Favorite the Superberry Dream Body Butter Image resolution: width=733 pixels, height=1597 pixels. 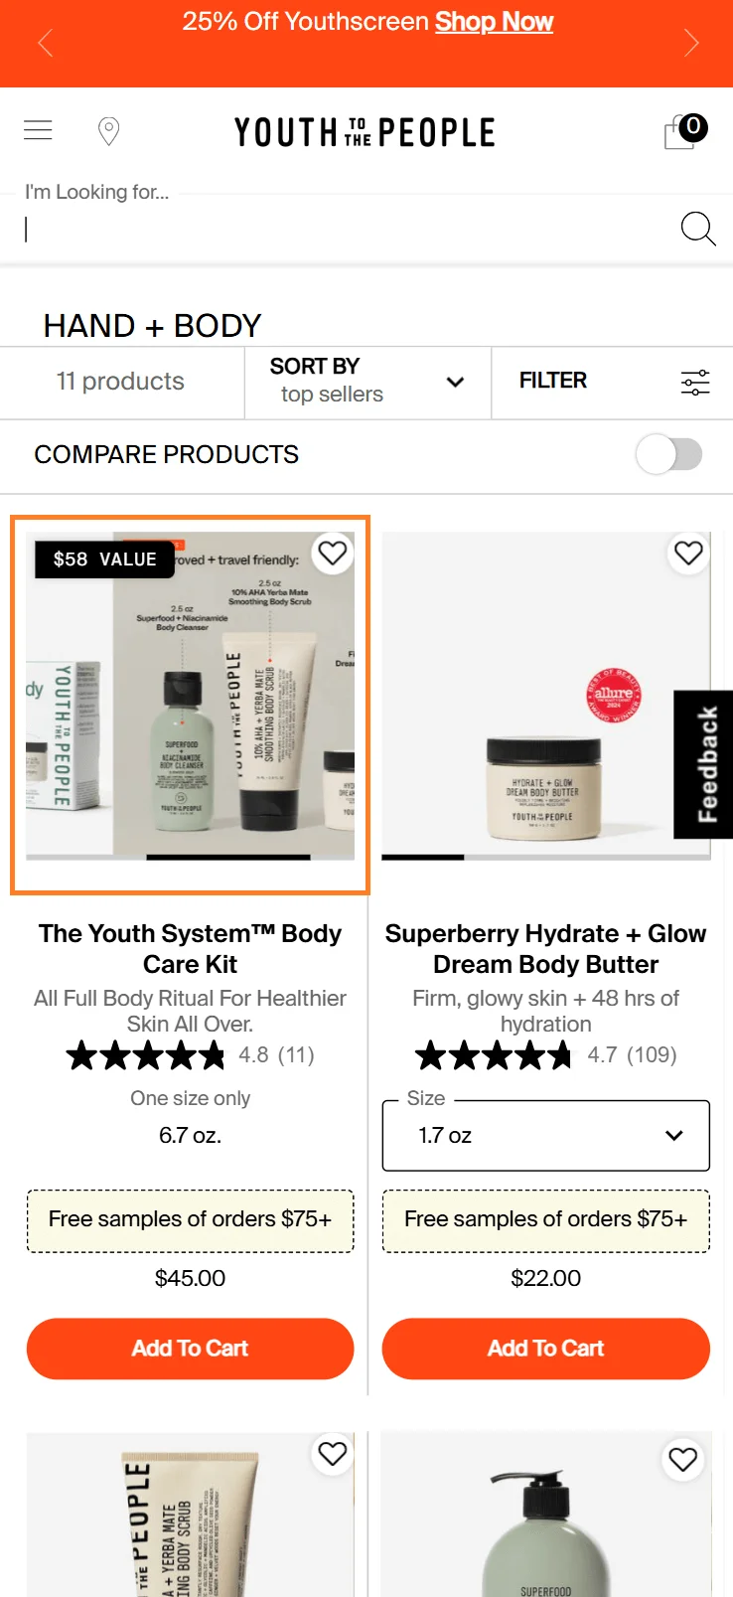pos(688,554)
